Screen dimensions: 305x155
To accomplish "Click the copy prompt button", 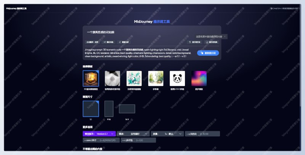I will [208, 53].
